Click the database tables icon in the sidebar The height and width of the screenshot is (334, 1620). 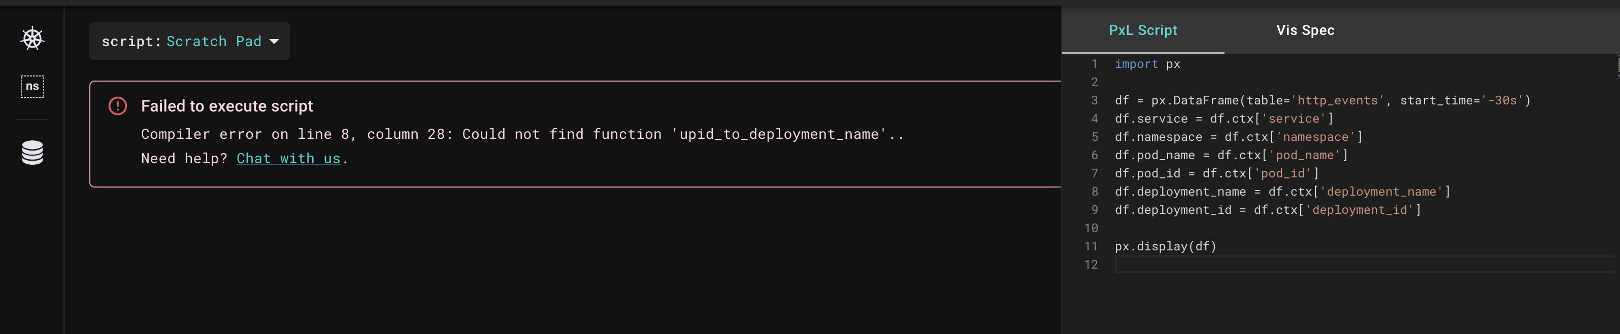(x=34, y=152)
